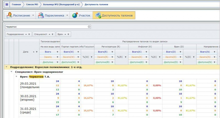Clear the search field with X icon
This screenshot has width=220, height=118.
89,27
